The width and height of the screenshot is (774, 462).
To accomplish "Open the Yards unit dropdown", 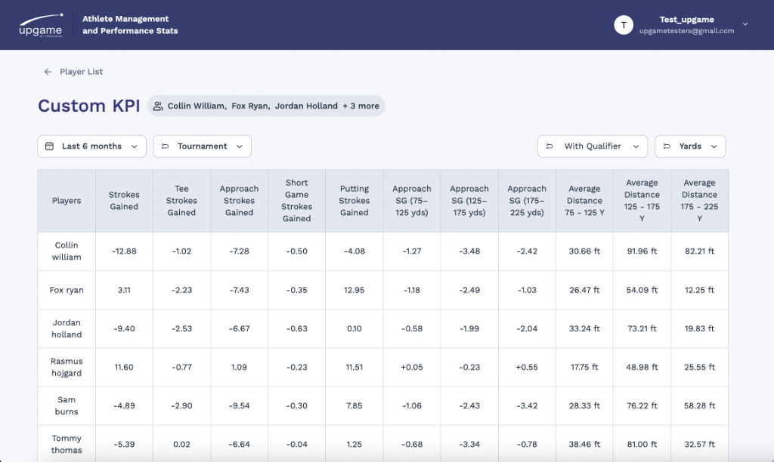I will pos(690,146).
